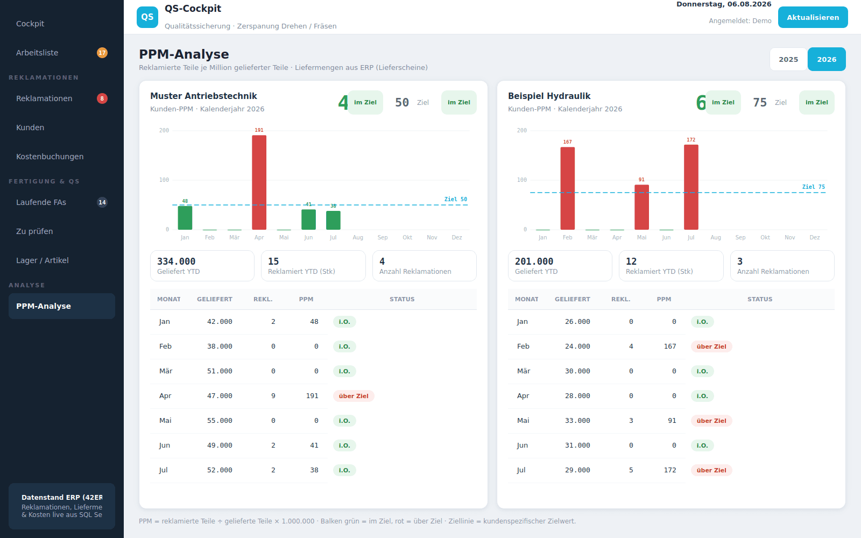Image resolution: width=861 pixels, height=538 pixels.
Task: Open Kunden in the sidebar
Action: (x=62, y=128)
